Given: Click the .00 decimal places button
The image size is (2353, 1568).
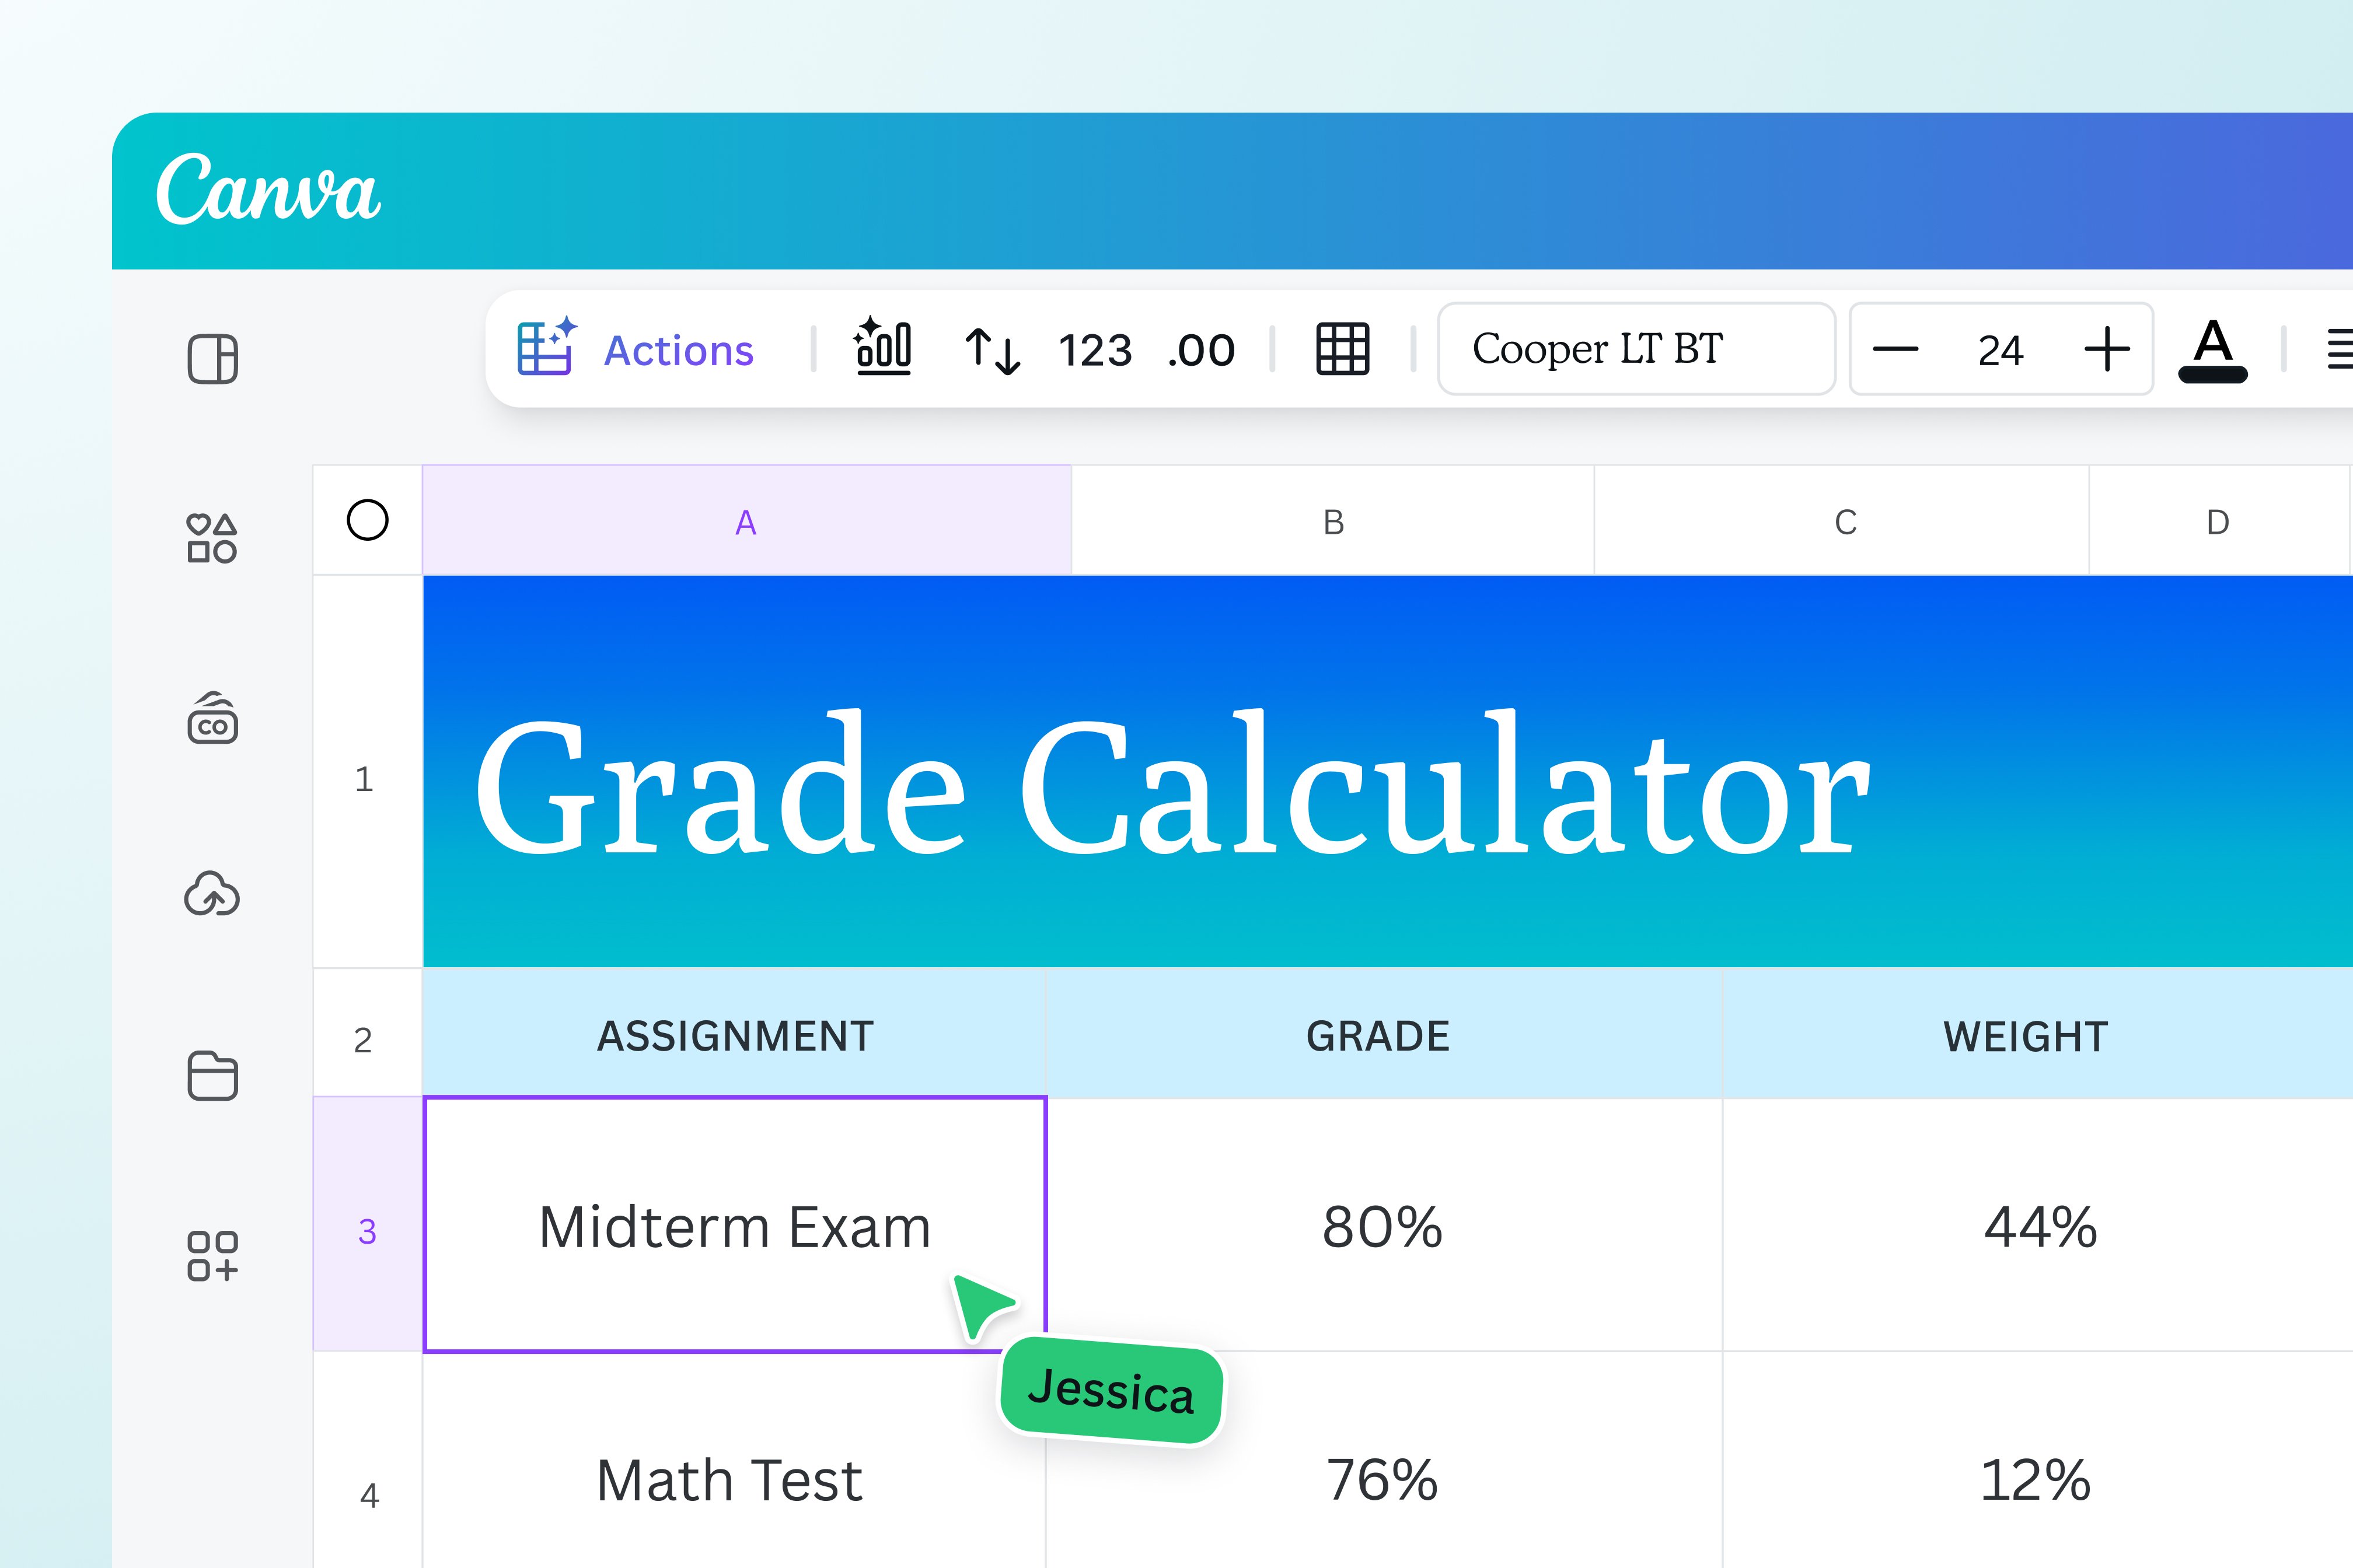Looking at the screenshot, I should click(1200, 351).
